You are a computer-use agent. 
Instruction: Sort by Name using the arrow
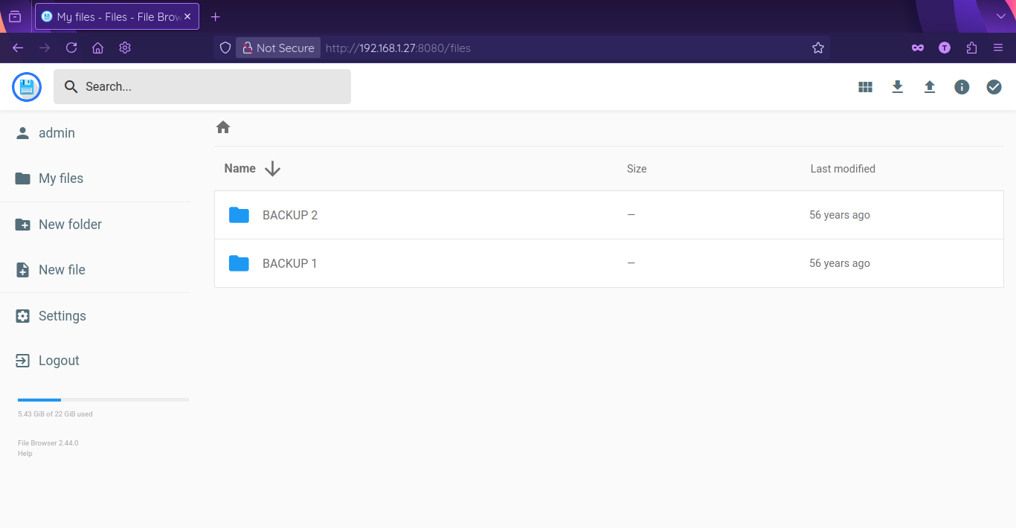272,169
